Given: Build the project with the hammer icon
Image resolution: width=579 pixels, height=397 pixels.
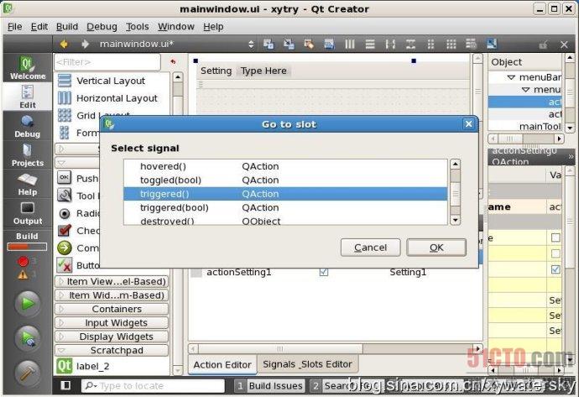Looking at the screenshot, I should pyautogui.click(x=28, y=373).
